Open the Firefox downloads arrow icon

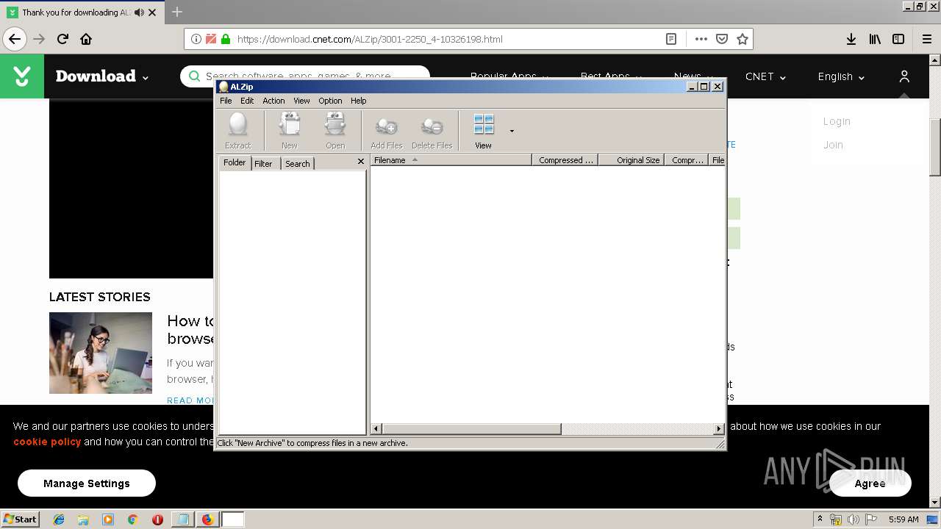point(851,39)
